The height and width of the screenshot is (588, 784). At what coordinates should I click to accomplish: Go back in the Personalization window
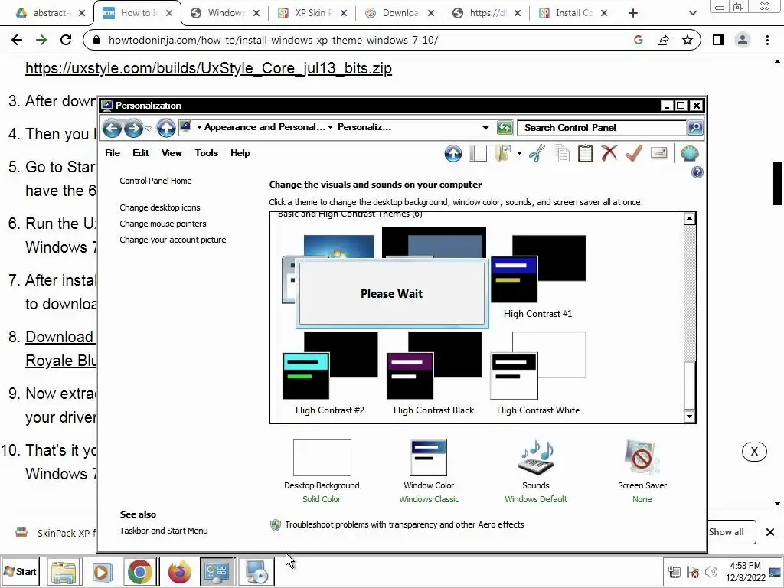coord(112,129)
